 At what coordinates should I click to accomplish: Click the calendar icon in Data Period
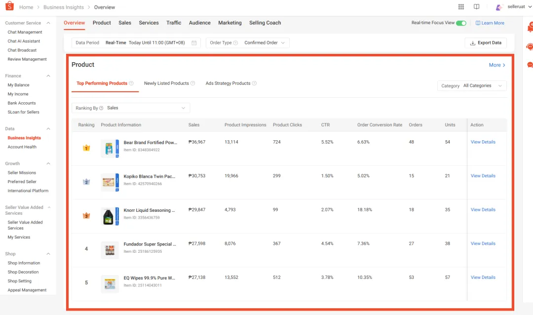tap(194, 43)
